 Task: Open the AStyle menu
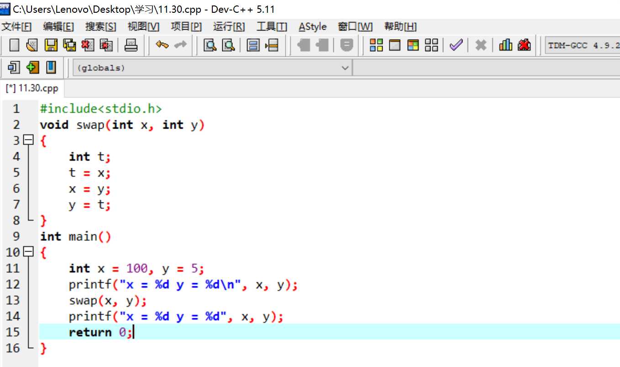(x=313, y=26)
